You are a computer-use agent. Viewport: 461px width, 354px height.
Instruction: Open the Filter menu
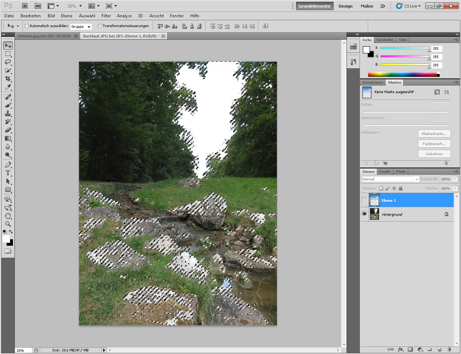(106, 16)
